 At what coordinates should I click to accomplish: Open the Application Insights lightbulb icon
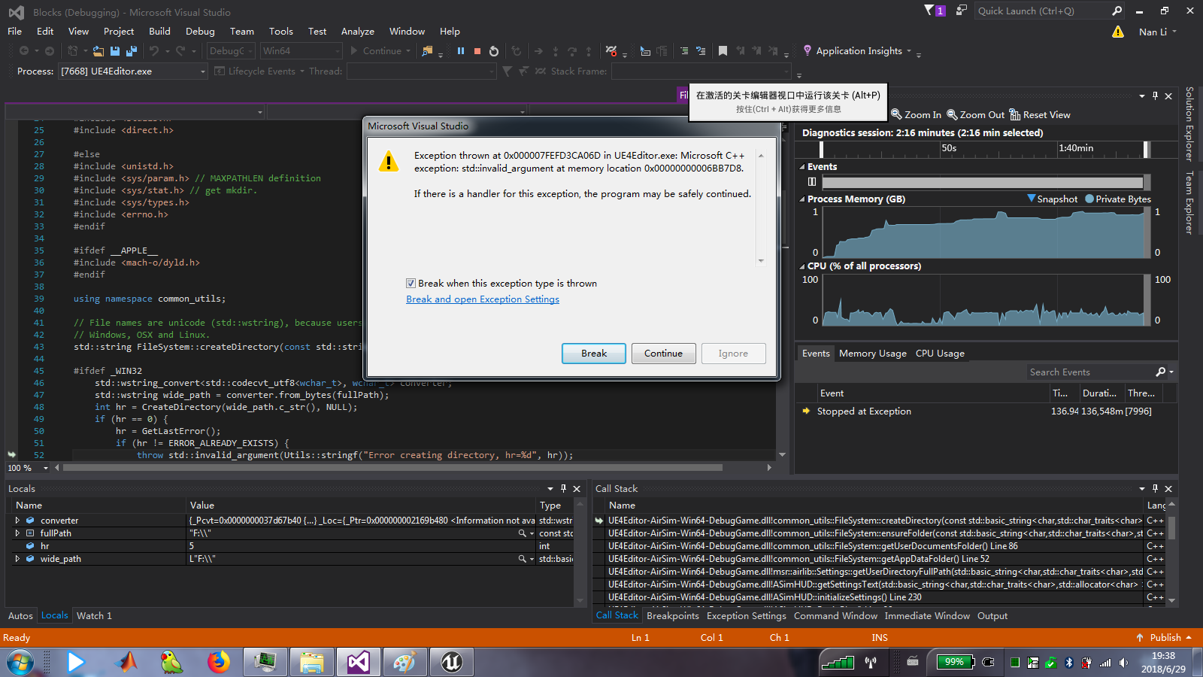click(807, 50)
